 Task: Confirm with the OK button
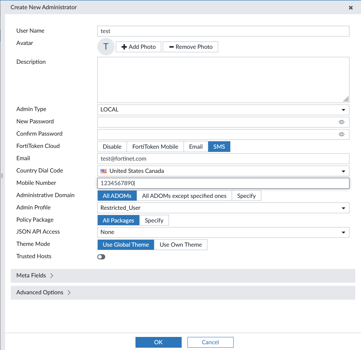(159, 342)
